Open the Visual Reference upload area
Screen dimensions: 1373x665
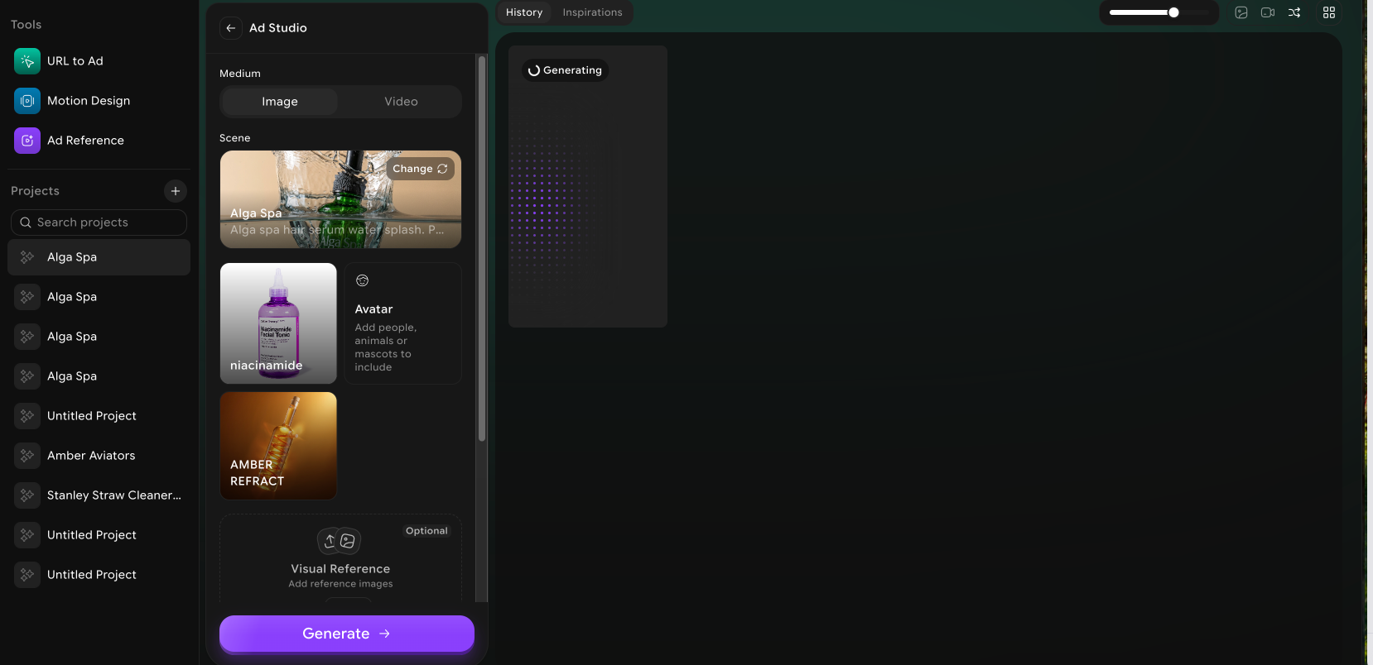point(340,558)
